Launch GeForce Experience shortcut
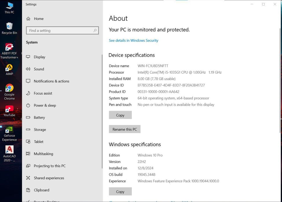Viewport: 282px width, 202px height. click(x=9, y=134)
